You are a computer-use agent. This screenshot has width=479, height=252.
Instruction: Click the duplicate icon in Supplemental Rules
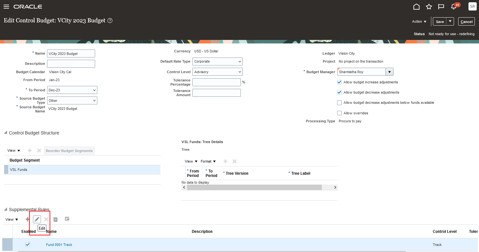(x=55, y=219)
